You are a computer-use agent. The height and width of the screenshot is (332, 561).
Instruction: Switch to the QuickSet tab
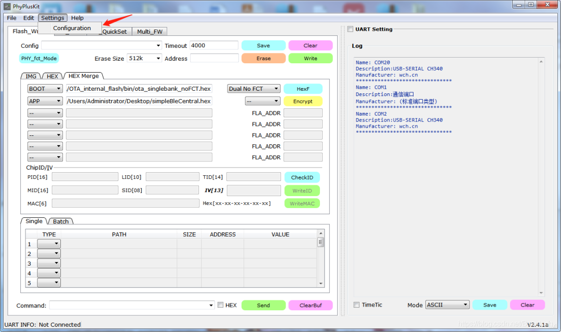114,32
